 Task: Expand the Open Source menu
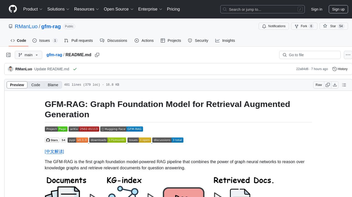[x=119, y=9]
